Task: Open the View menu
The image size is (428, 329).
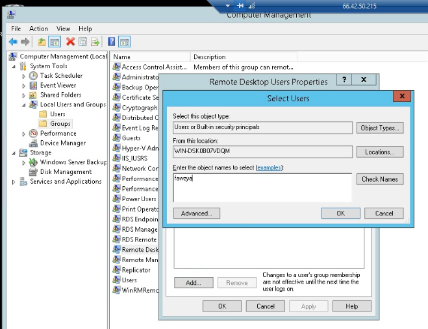Action: (63, 29)
